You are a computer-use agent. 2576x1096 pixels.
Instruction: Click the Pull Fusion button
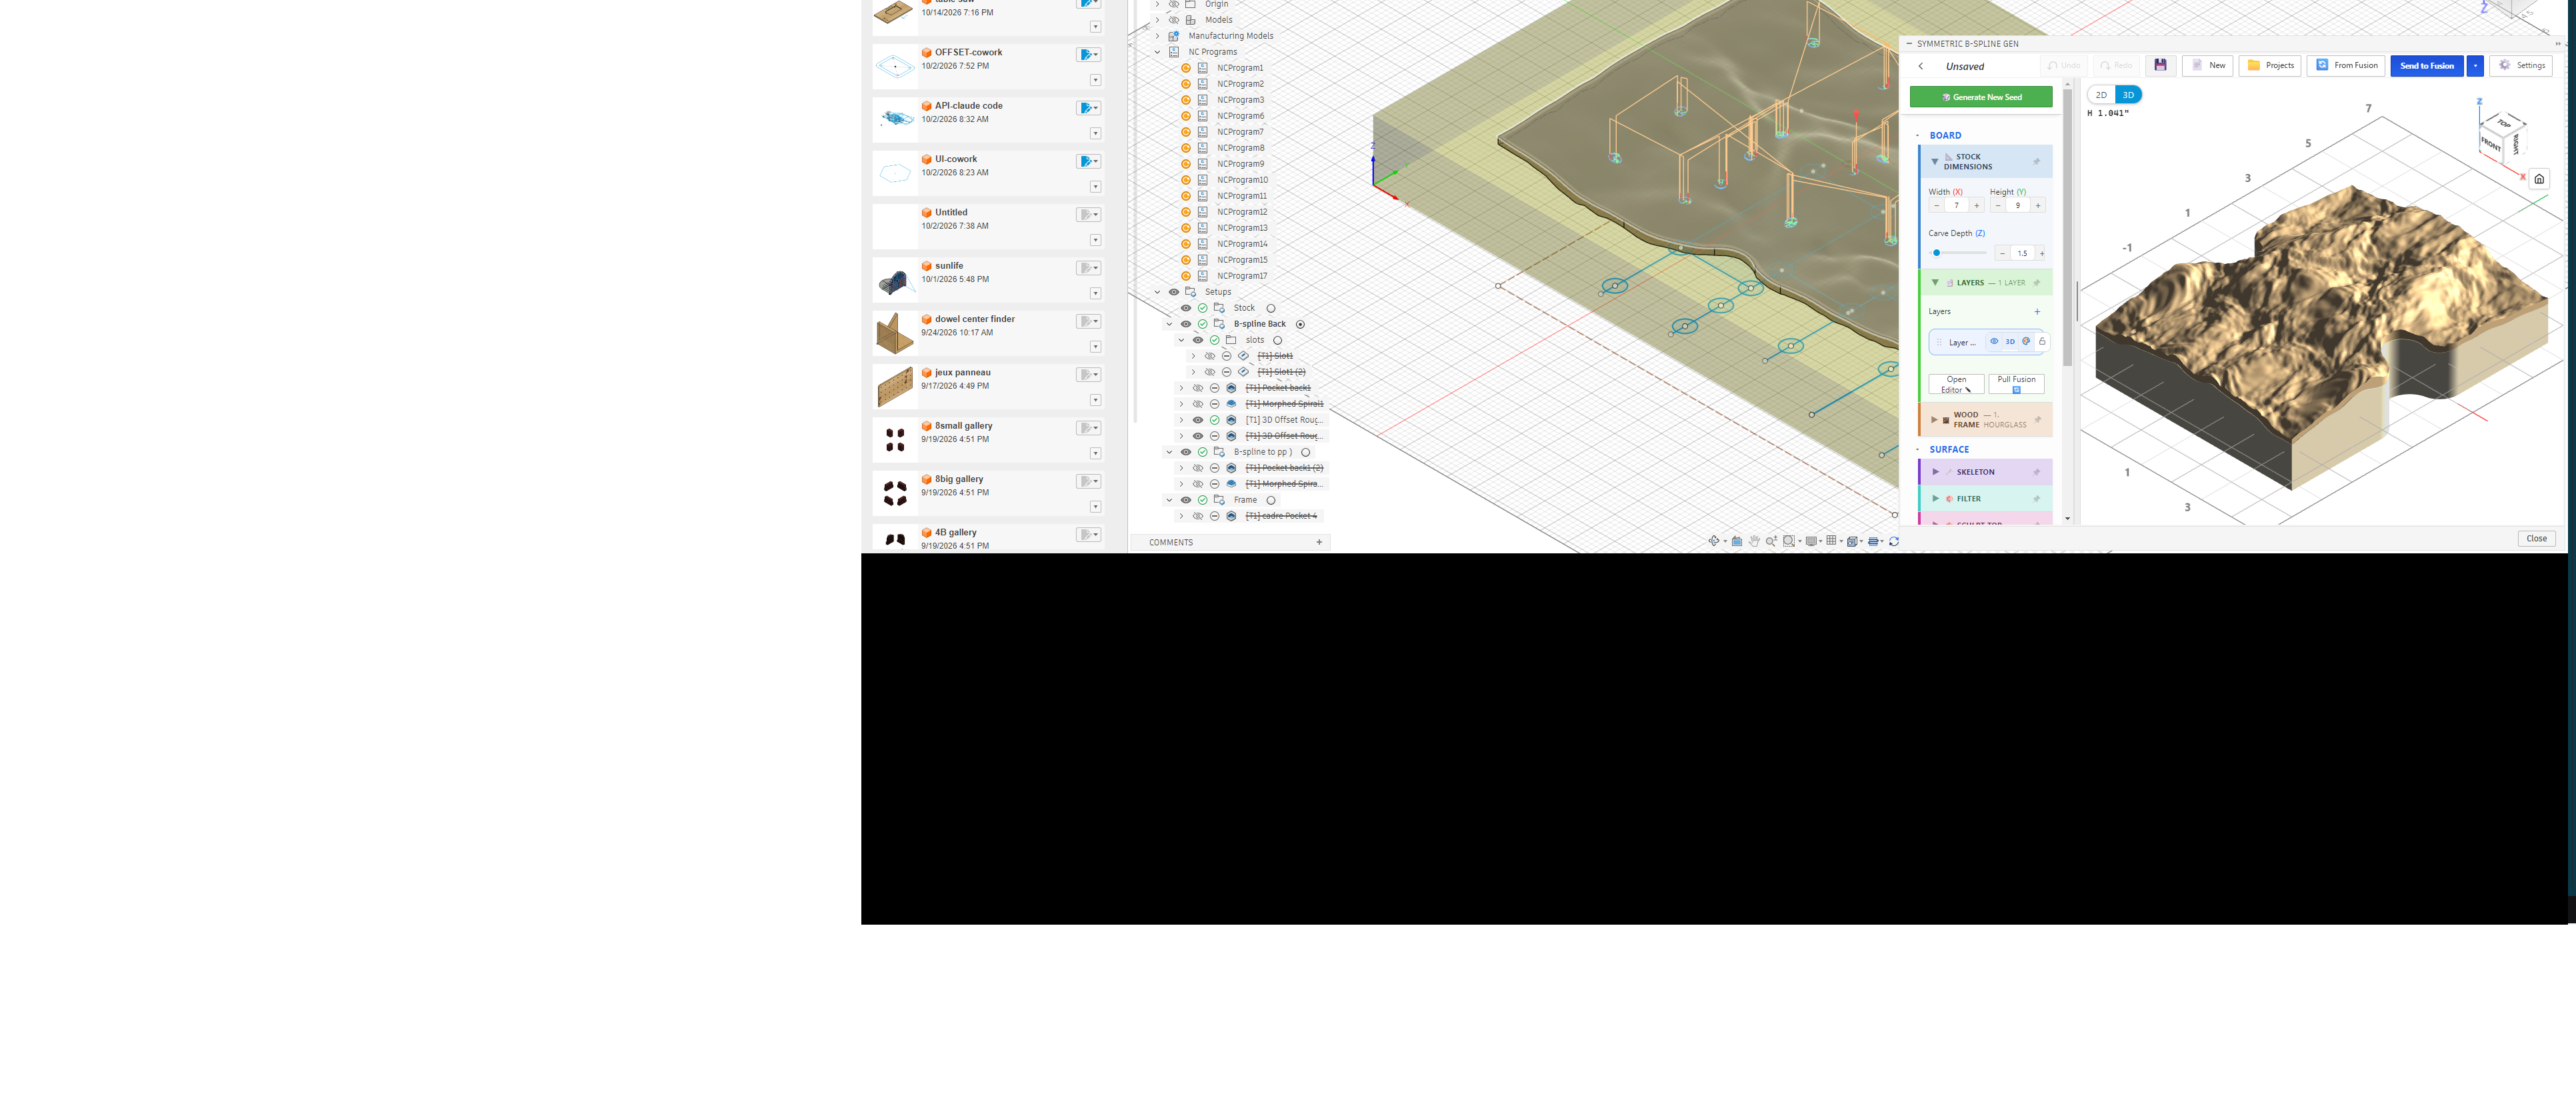click(2016, 384)
